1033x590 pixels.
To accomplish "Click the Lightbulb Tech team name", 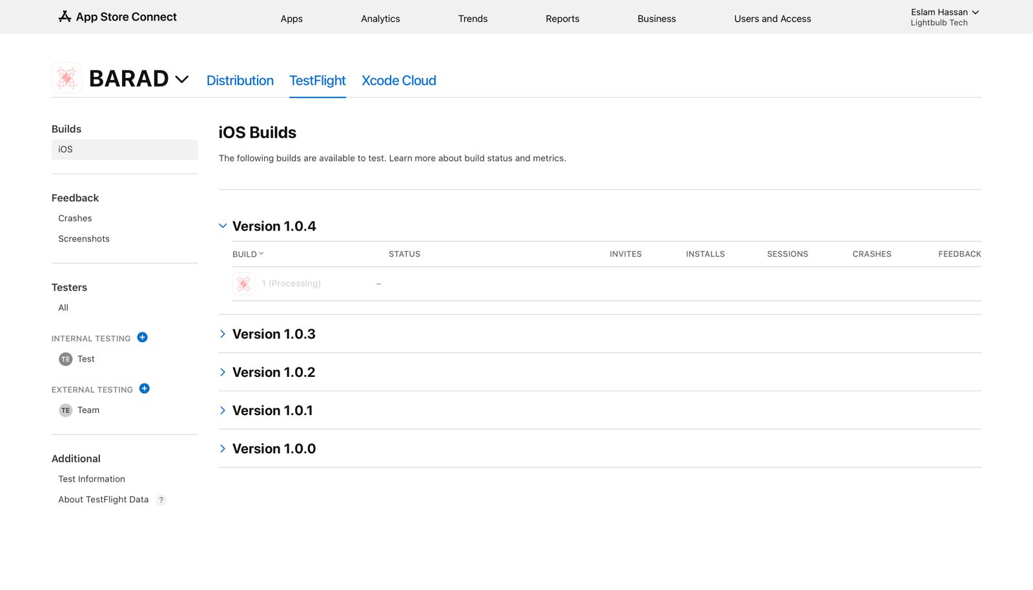I will [x=939, y=23].
